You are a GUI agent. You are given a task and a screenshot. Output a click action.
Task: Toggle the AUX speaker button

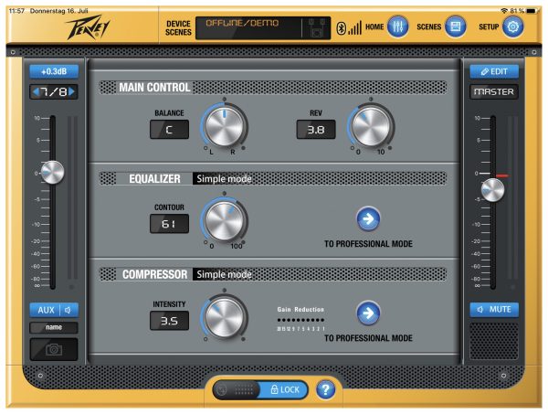pos(54,310)
